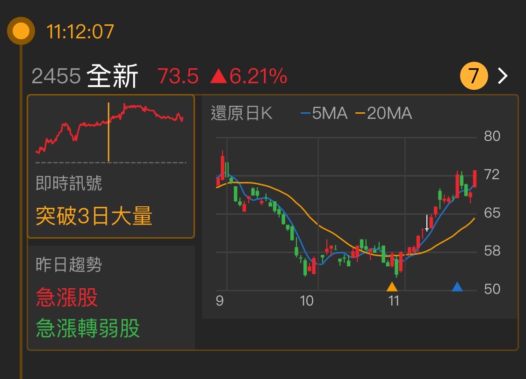The image size is (526, 379).
Task: Open the intraday mini chart preview
Action: (x=110, y=130)
